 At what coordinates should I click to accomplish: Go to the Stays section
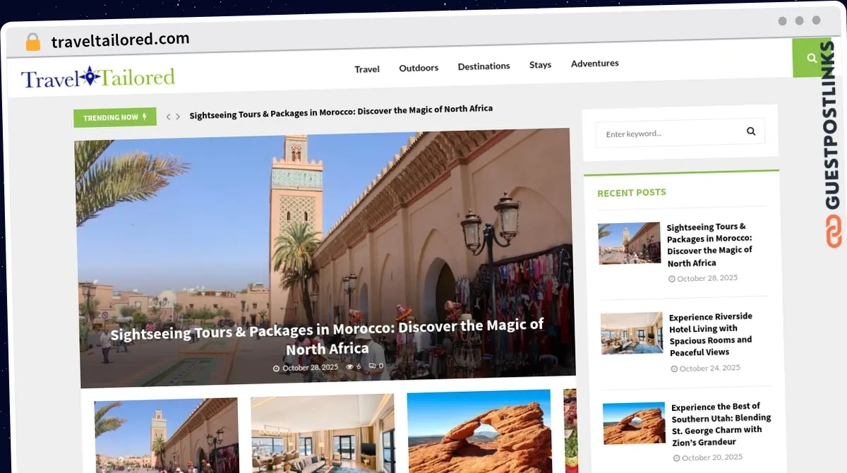coord(540,65)
